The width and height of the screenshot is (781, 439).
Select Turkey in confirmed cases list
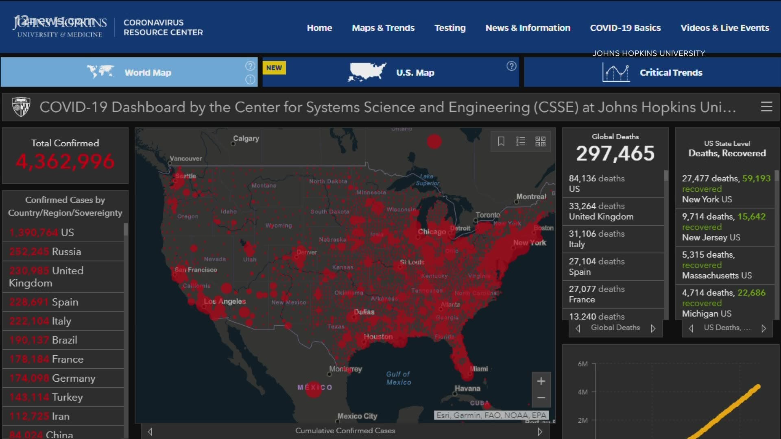pos(63,398)
